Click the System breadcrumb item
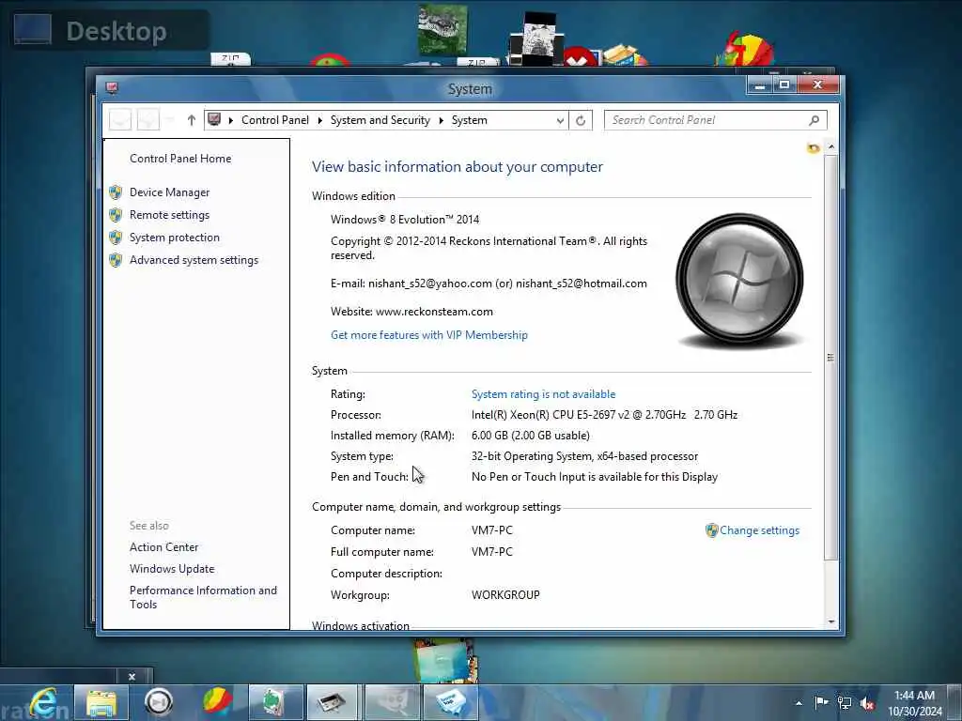962x721 pixels. click(470, 120)
